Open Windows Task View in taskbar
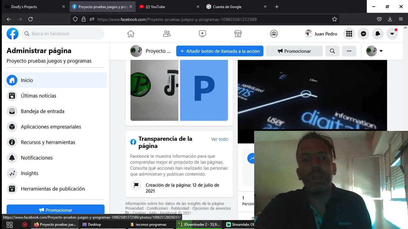This screenshot has height=229, width=408. click(x=10, y=225)
